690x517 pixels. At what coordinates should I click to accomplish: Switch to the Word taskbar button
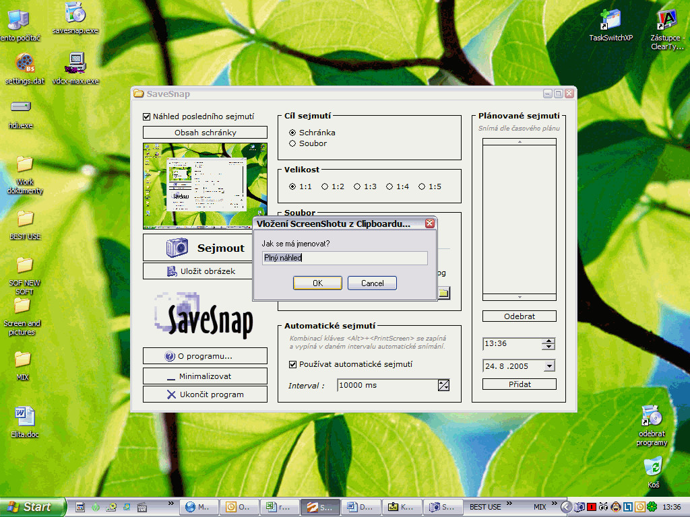pos(360,507)
